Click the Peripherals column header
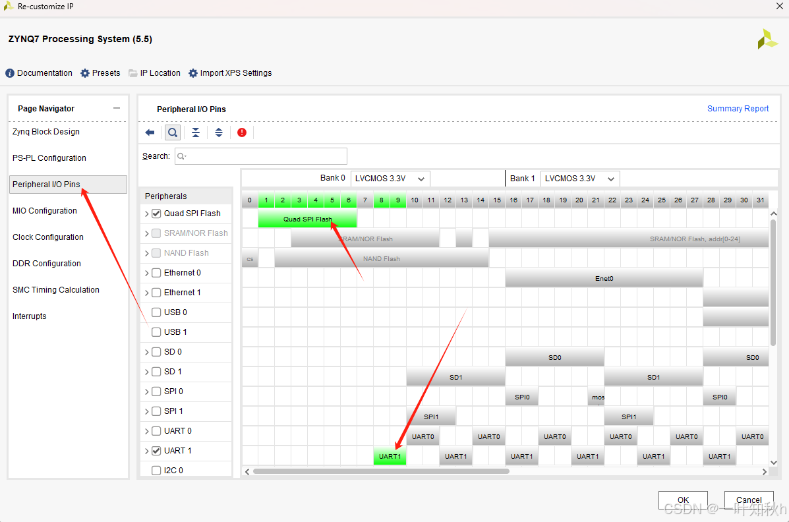Image resolution: width=789 pixels, height=522 pixels. coord(186,196)
